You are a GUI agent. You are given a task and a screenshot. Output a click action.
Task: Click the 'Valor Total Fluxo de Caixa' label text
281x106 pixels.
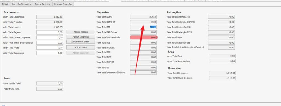[180, 78]
